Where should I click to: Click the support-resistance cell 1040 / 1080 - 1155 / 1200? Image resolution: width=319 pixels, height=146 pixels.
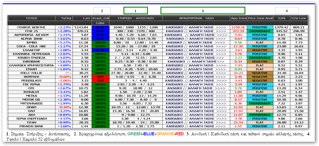[136, 27]
